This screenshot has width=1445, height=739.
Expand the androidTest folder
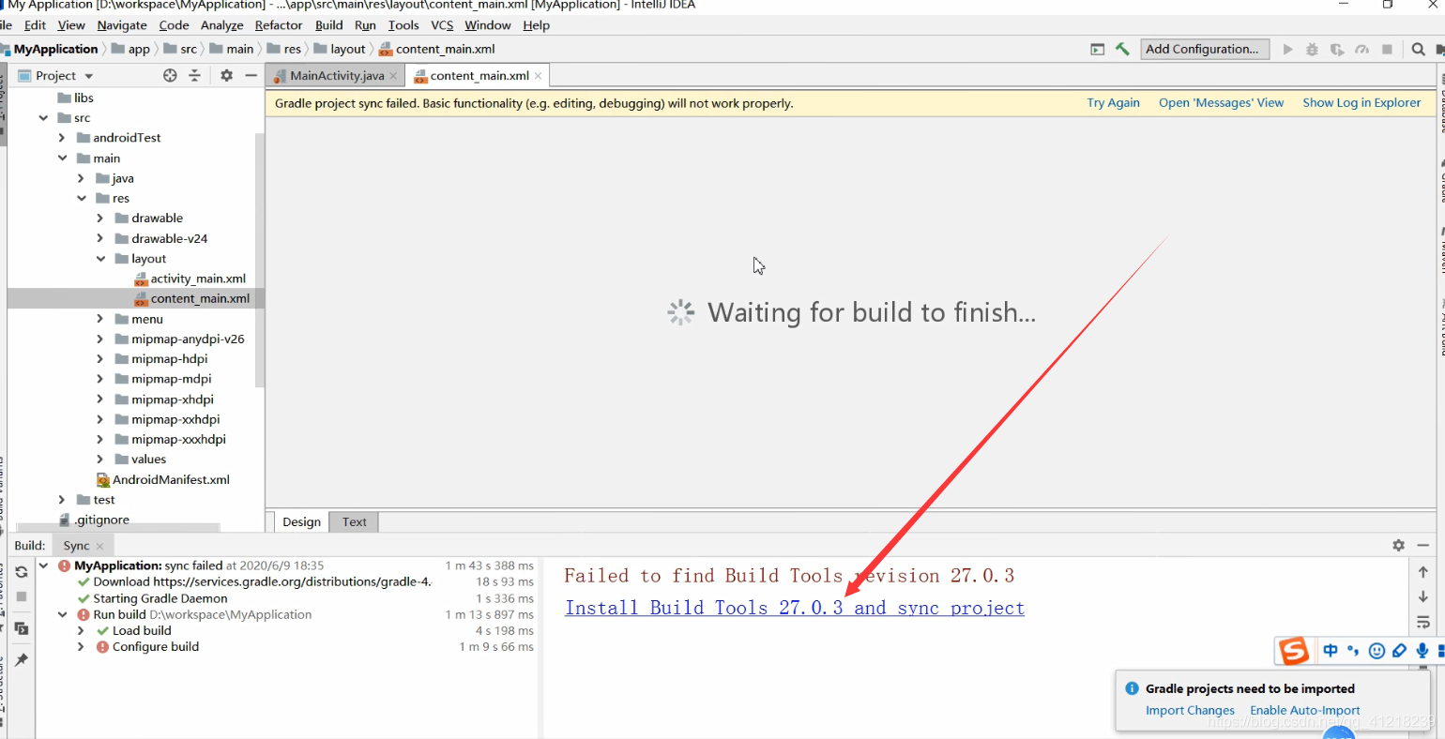coord(62,138)
